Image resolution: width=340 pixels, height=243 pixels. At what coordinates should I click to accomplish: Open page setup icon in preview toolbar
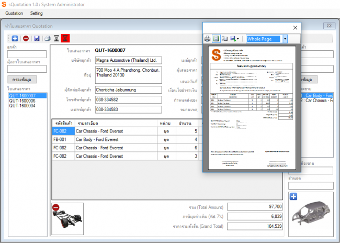pyautogui.click(x=224, y=39)
